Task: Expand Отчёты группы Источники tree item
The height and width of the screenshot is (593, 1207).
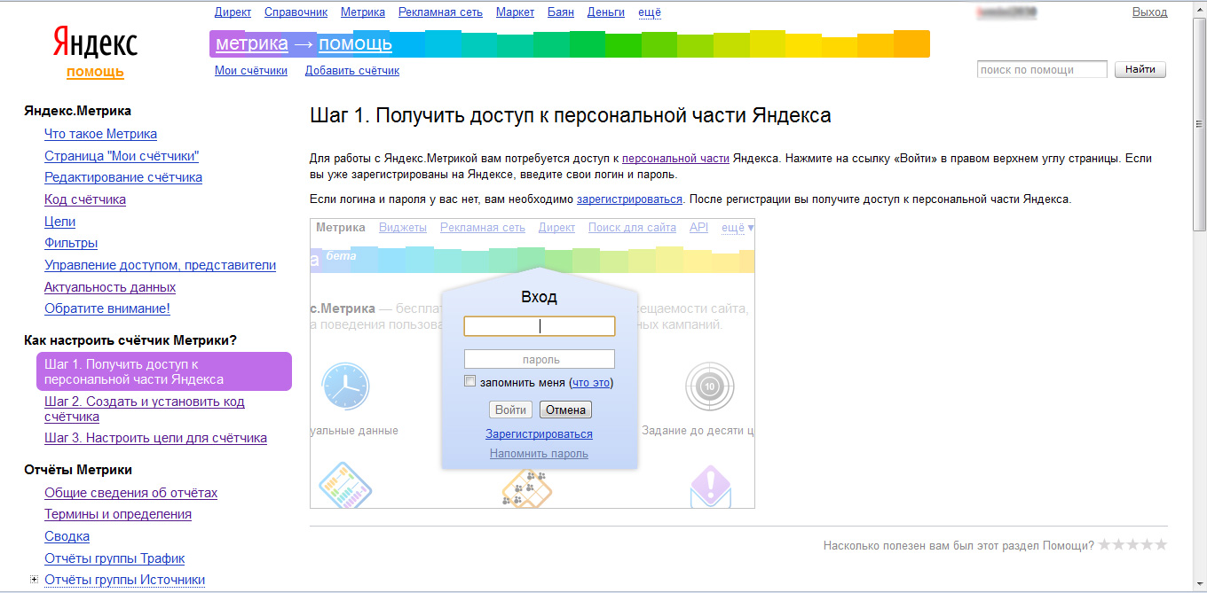Action: pos(34,580)
